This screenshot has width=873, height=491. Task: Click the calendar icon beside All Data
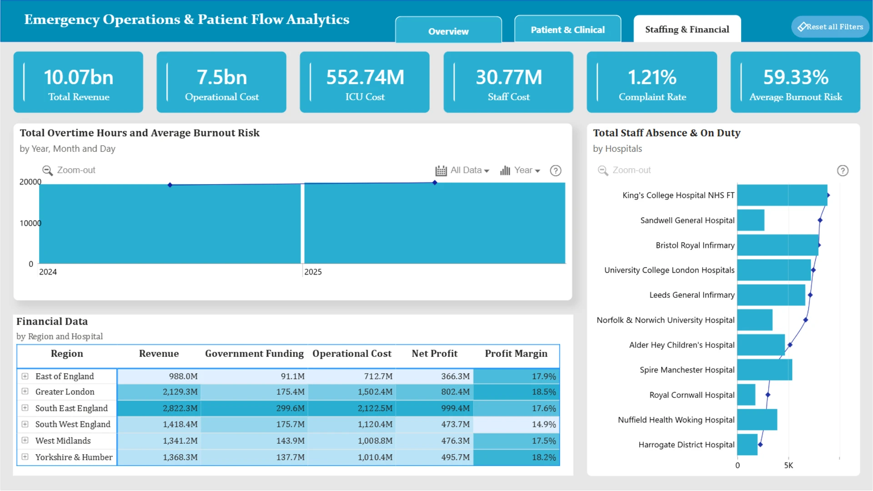(441, 170)
